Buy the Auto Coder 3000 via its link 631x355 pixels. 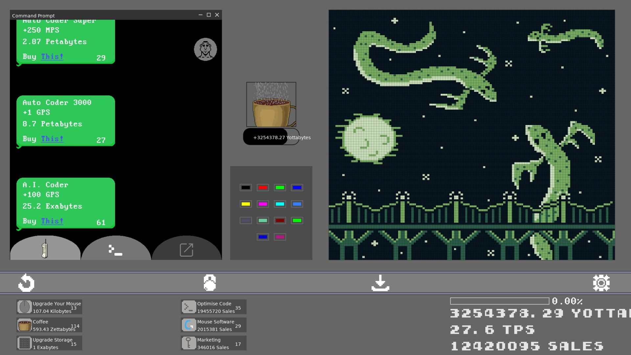pos(52,139)
